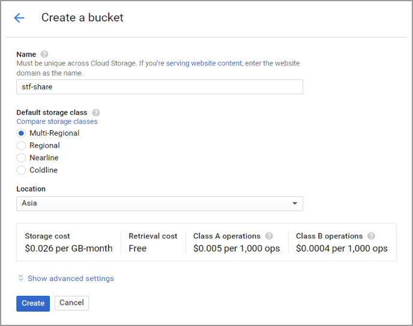
Task: Open help icon for Class B operations
Action: click(372, 236)
